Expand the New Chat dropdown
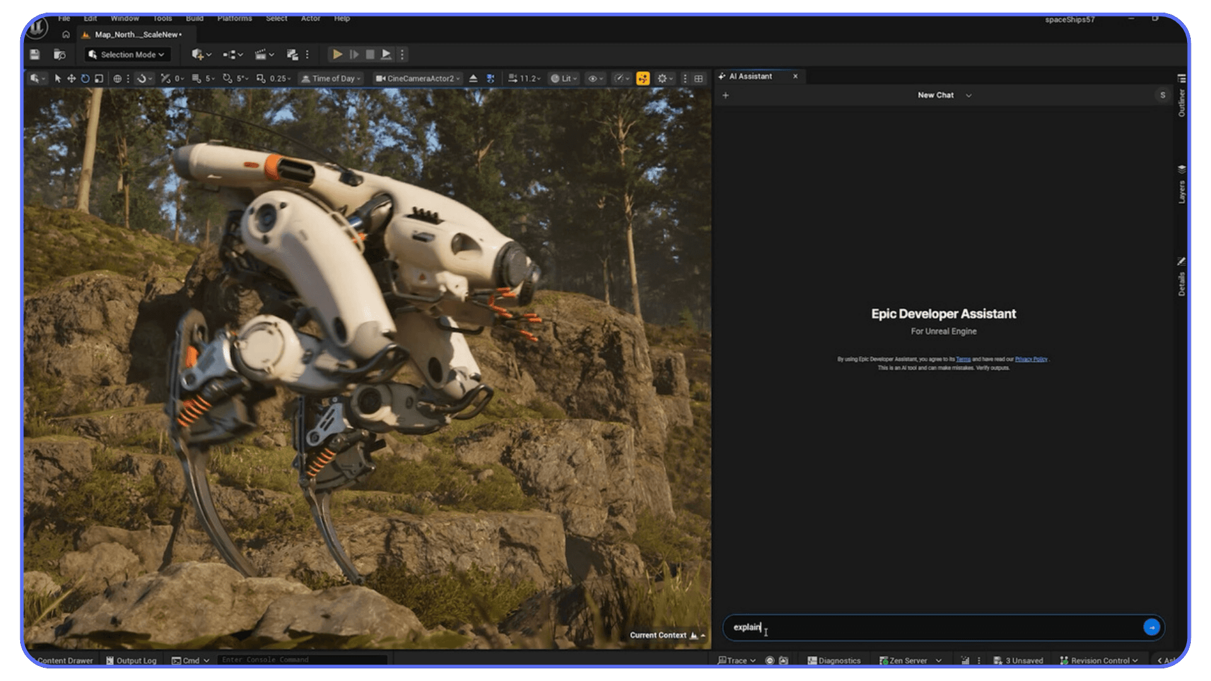 point(944,95)
